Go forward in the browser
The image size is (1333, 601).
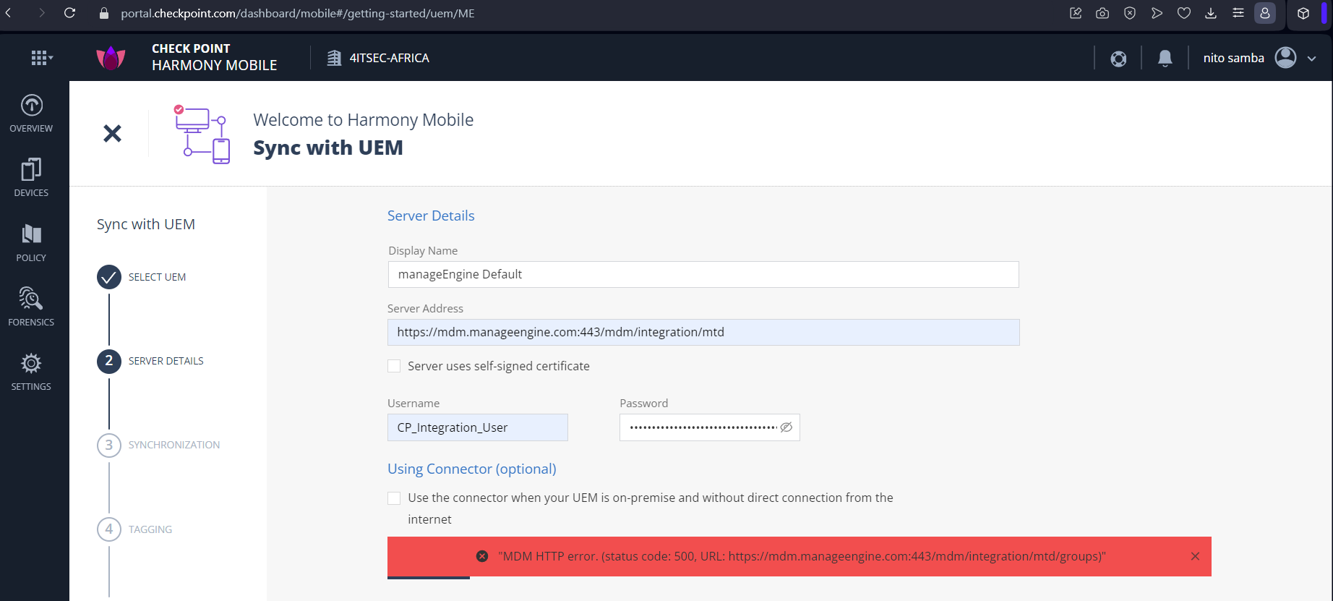point(41,13)
